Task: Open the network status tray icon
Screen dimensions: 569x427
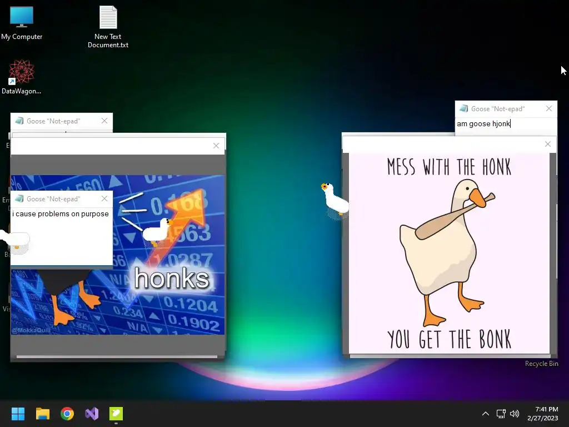Action: (x=501, y=414)
